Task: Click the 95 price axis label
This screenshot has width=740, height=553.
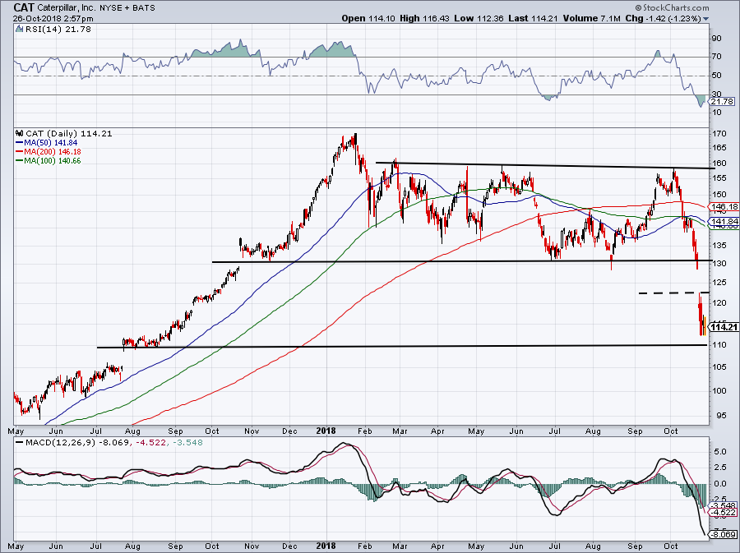Action: (721, 415)
